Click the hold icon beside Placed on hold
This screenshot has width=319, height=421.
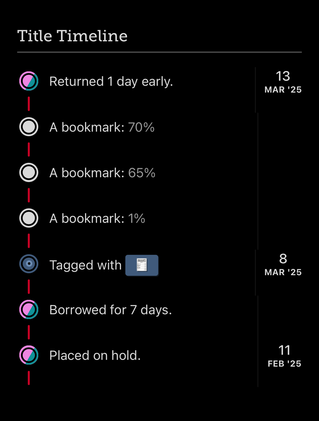tap(29, 355)
